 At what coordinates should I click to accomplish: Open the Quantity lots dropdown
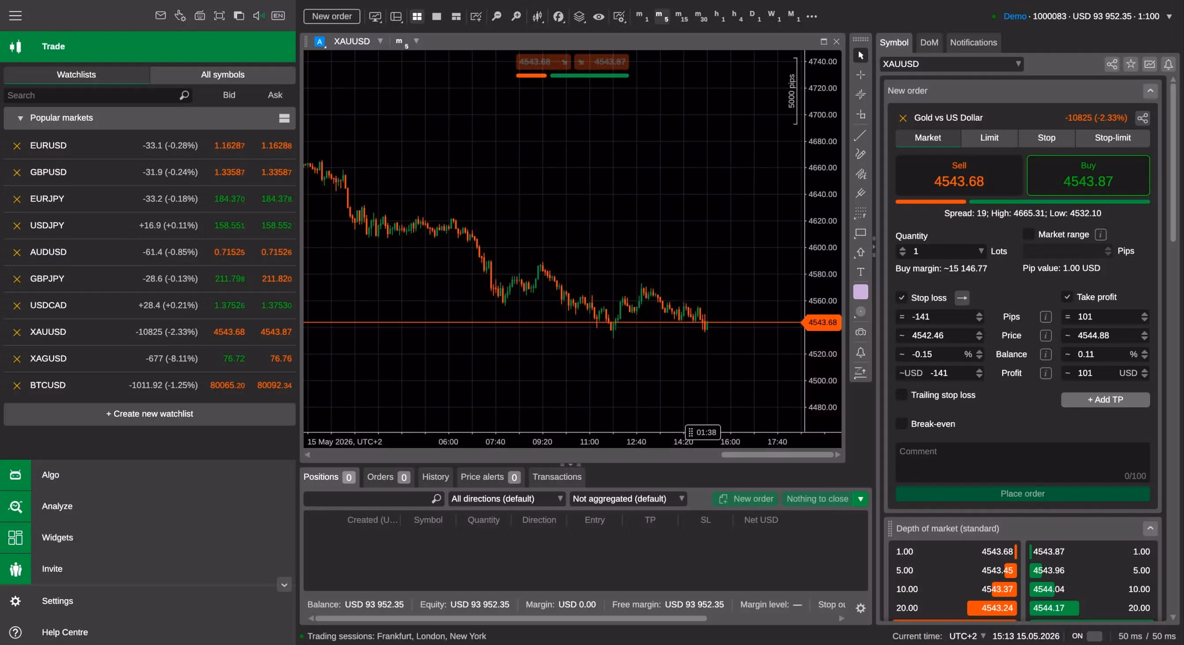[981, 251]
